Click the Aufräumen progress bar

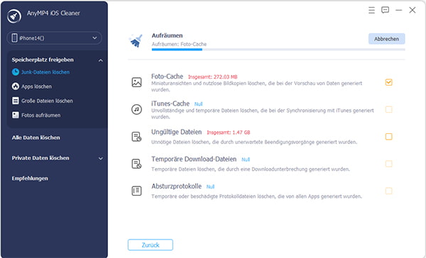click(278, 50)
